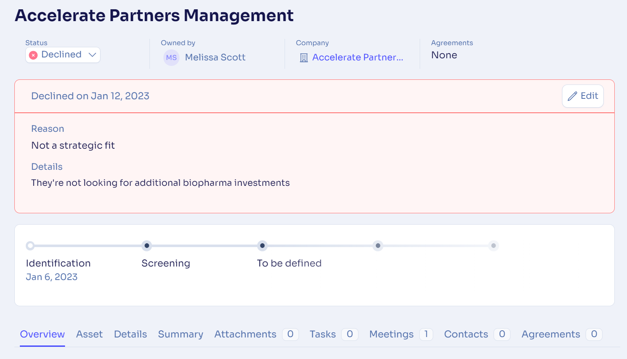Open the Tasks tab
The height and width of the screenshot is (359, 627).
tap(334, 334)
